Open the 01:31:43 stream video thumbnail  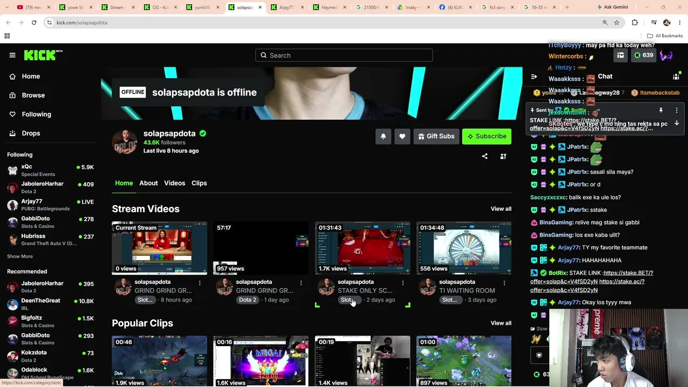(362, 248)
